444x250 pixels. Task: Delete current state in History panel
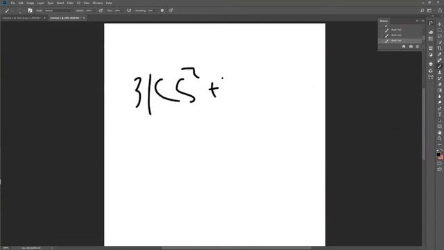tap(418, 47)
